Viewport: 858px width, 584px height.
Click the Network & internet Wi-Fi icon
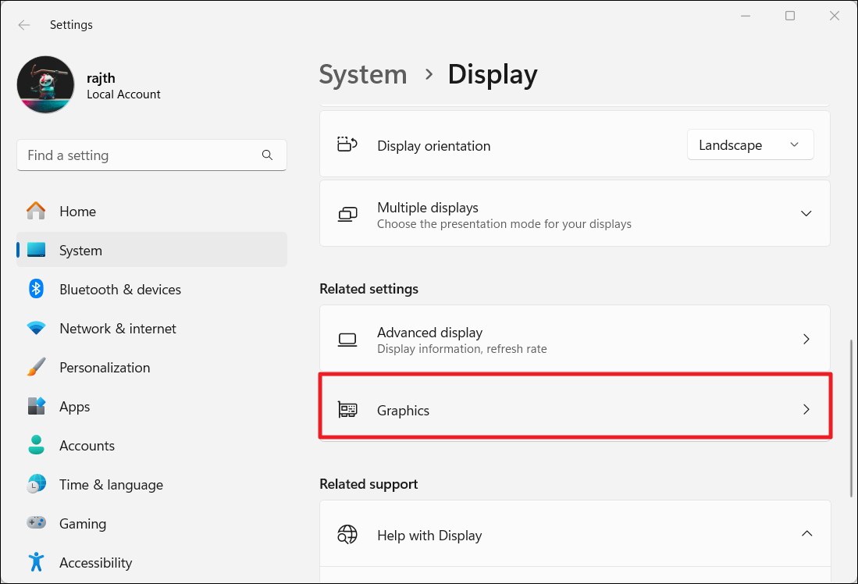(x=36, y=329)
